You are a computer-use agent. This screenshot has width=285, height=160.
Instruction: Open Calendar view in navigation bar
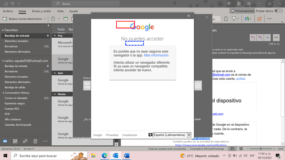(15, 141)
